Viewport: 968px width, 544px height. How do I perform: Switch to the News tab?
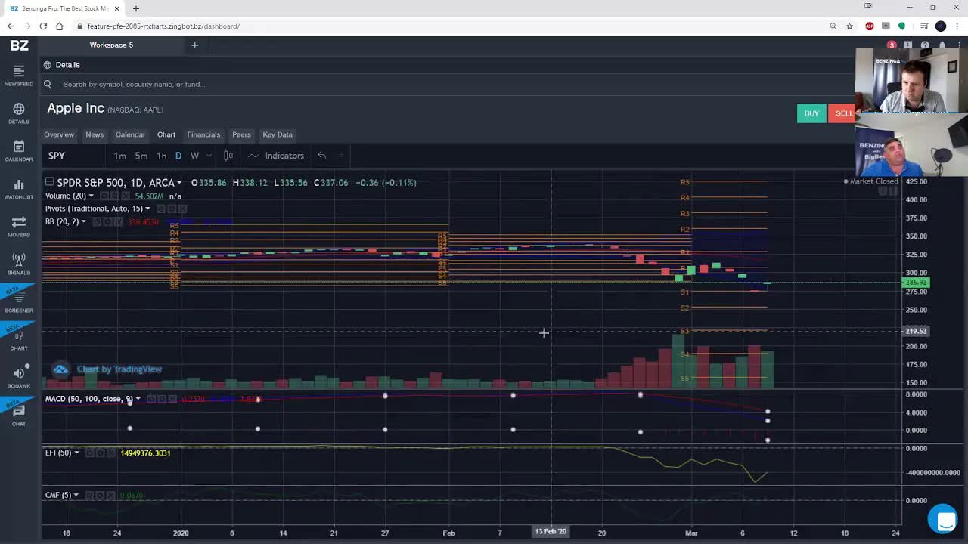point(95,134)
